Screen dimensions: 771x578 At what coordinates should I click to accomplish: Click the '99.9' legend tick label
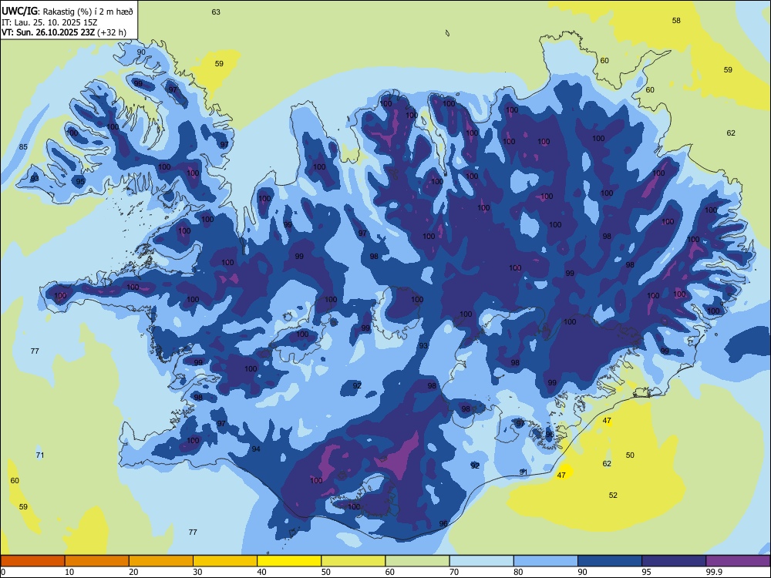coord(713,572)
